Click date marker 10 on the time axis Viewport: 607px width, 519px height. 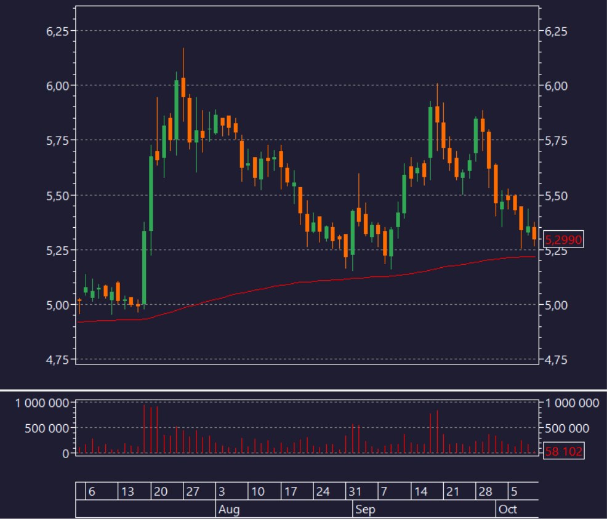(258, 491)
